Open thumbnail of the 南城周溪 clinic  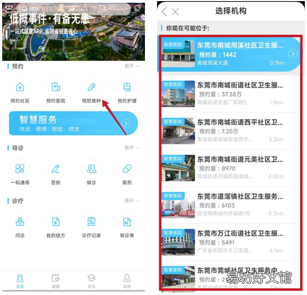click(178, 54)
